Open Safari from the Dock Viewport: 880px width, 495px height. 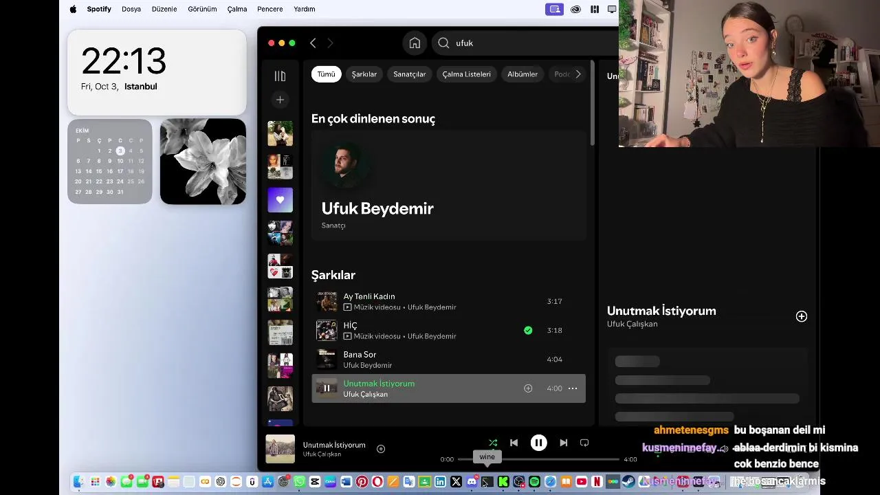pos(550,482)
